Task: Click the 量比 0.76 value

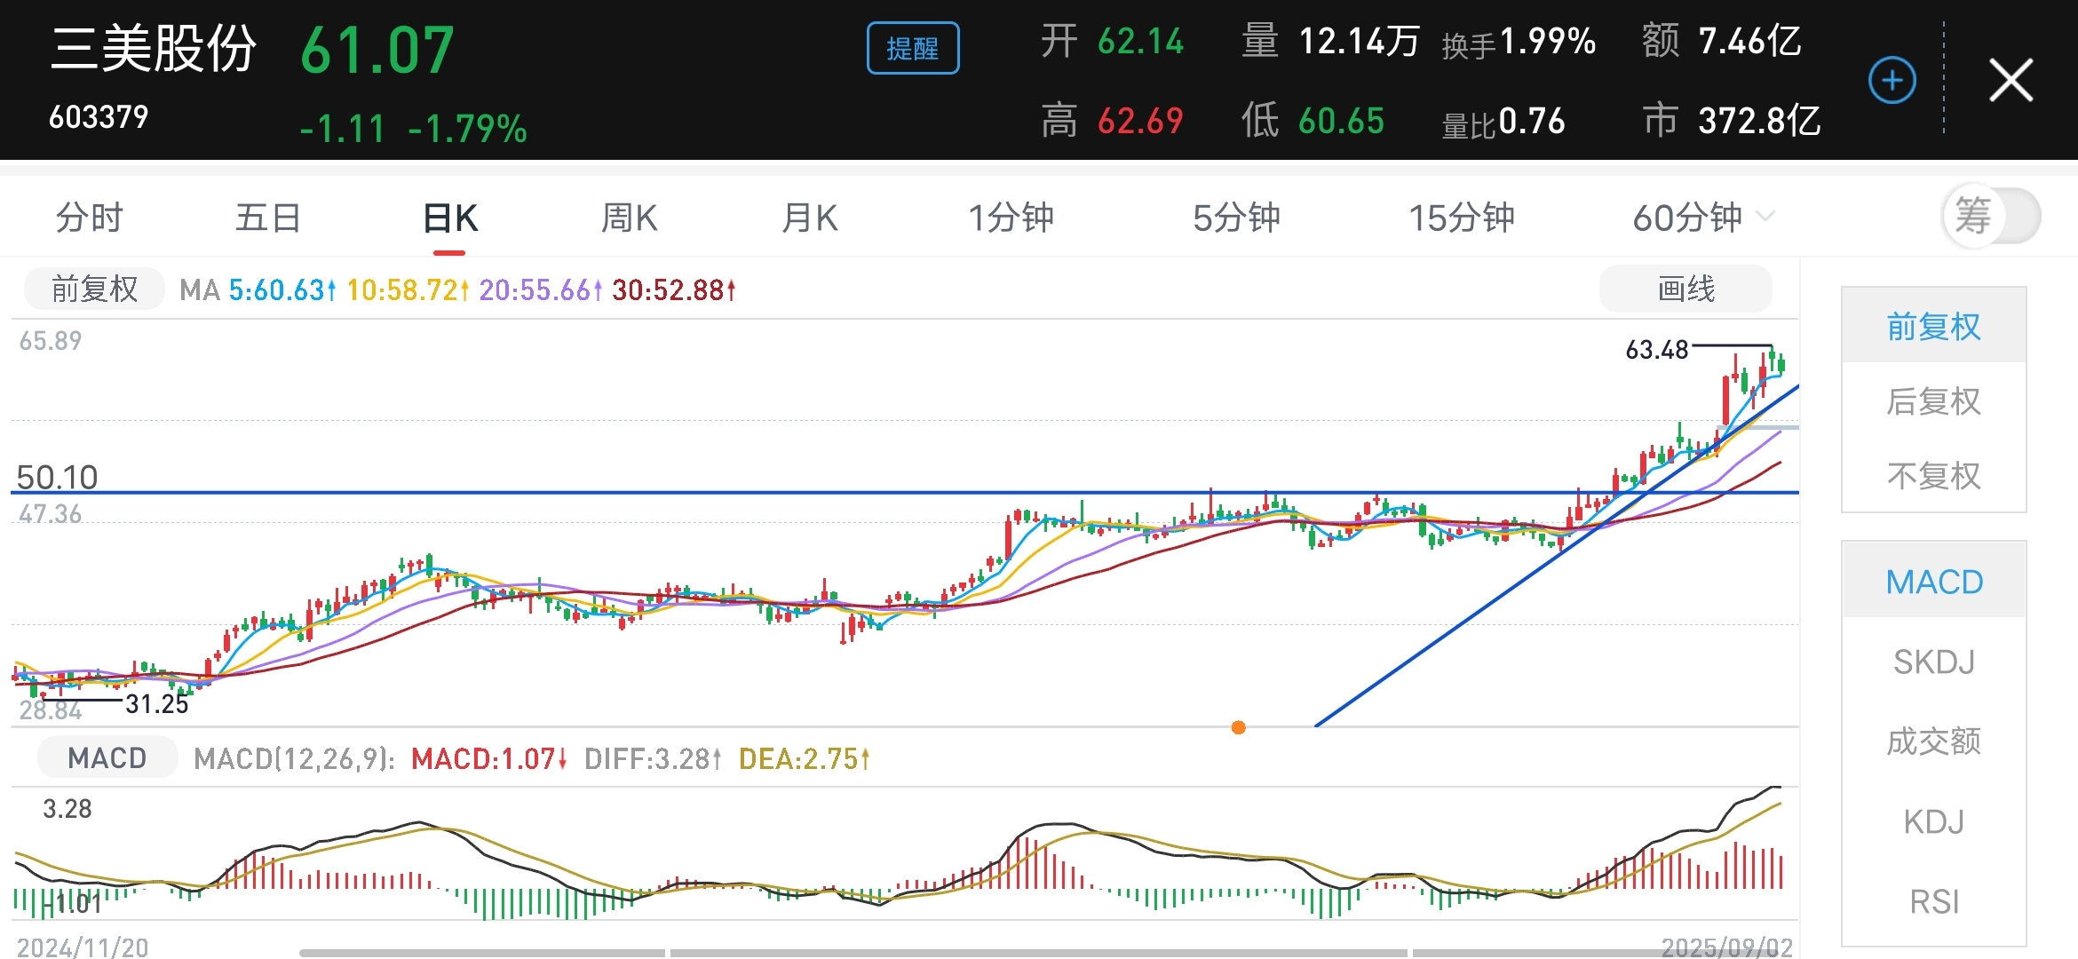Action: [x=1503, y=122]
